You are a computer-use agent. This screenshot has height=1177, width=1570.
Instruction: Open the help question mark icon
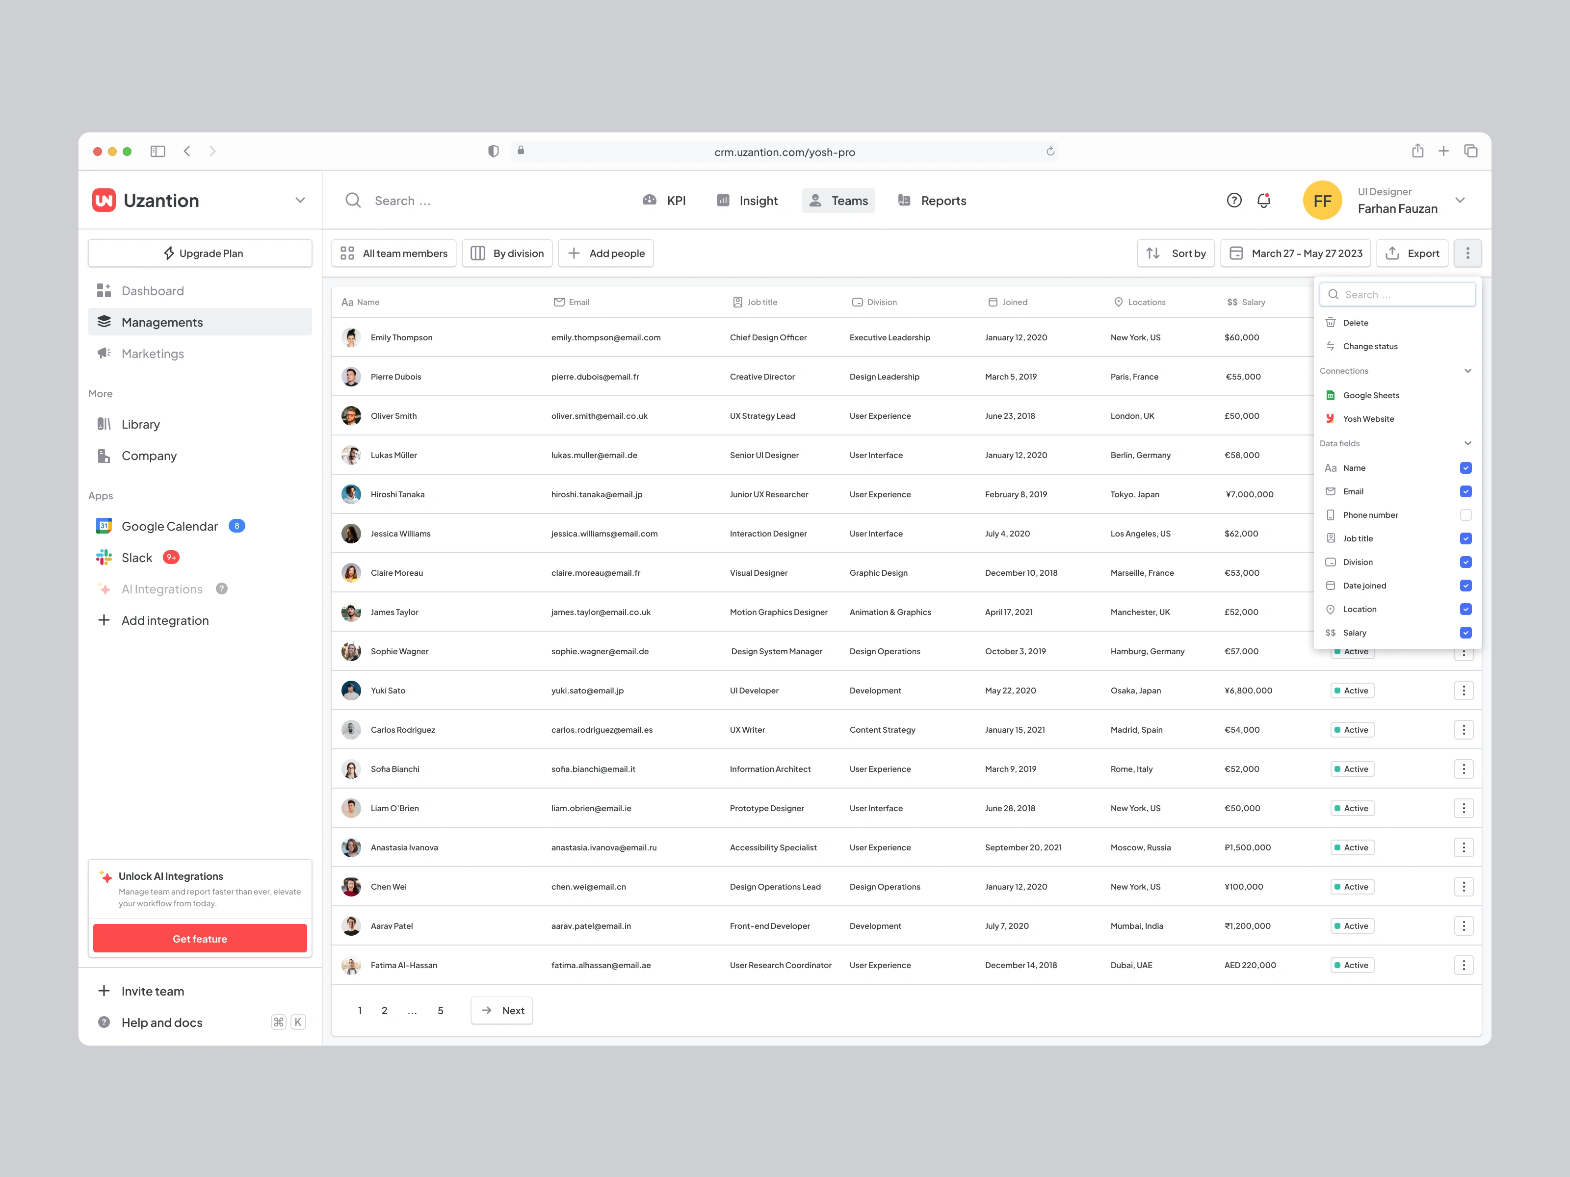coord(1233,201)
